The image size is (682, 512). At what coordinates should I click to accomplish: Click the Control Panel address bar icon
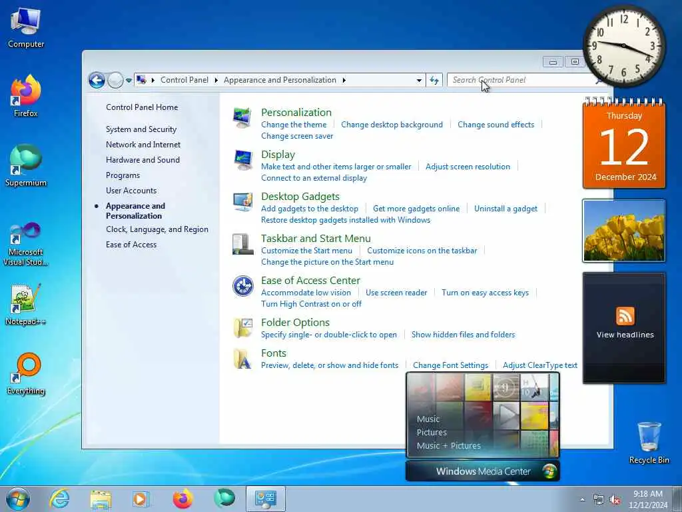point(141,80)
